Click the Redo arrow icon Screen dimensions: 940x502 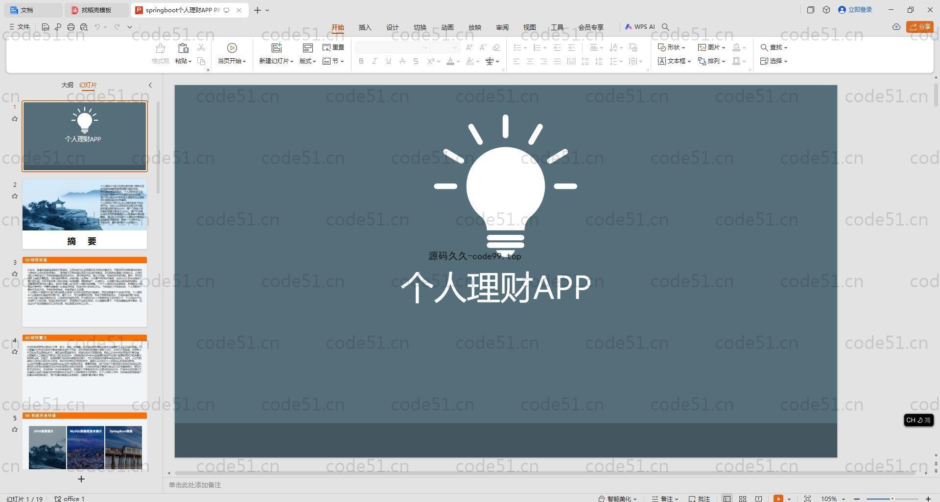tap(117, 27)
